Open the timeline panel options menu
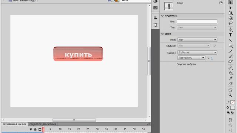Viewport: 237px width, 133px height. [148, 124]
